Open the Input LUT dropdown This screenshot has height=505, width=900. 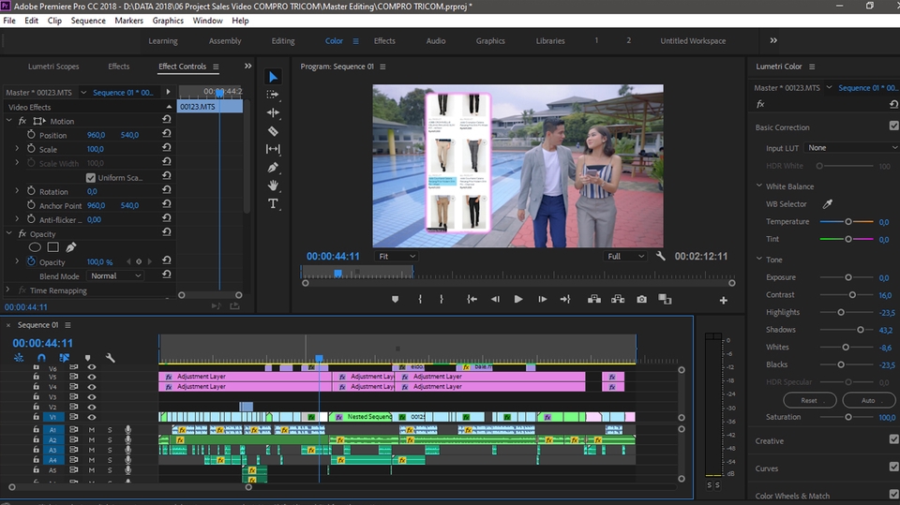point(851,148)
